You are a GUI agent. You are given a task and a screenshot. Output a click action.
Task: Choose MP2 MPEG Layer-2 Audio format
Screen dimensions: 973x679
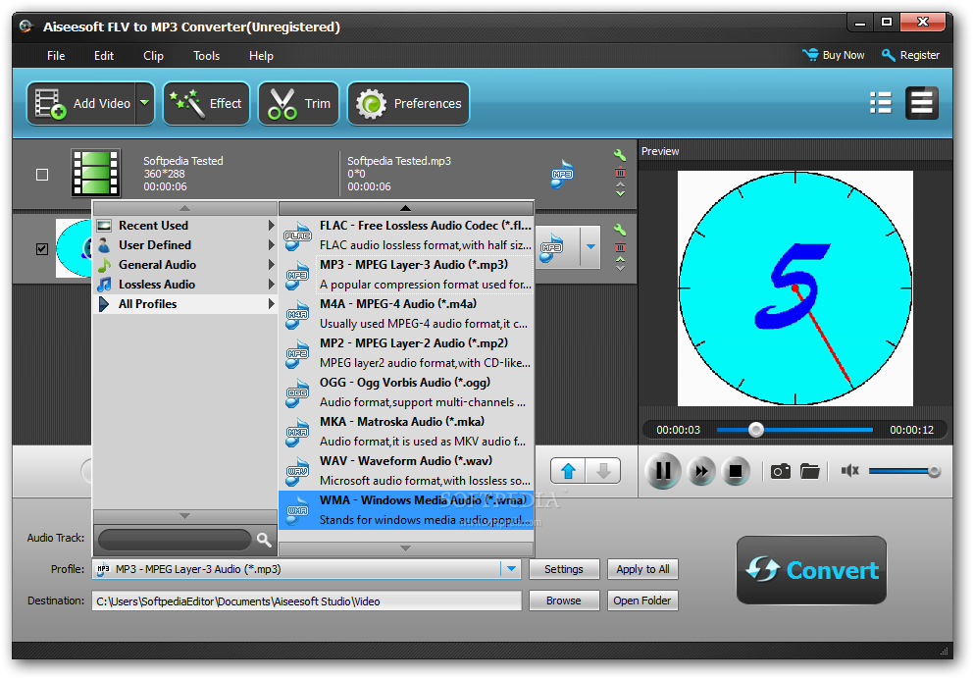point(406,352)
